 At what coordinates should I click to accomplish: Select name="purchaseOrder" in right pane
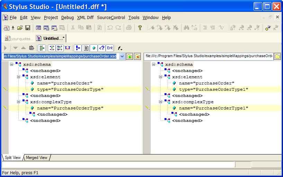[x=207, y=83]
